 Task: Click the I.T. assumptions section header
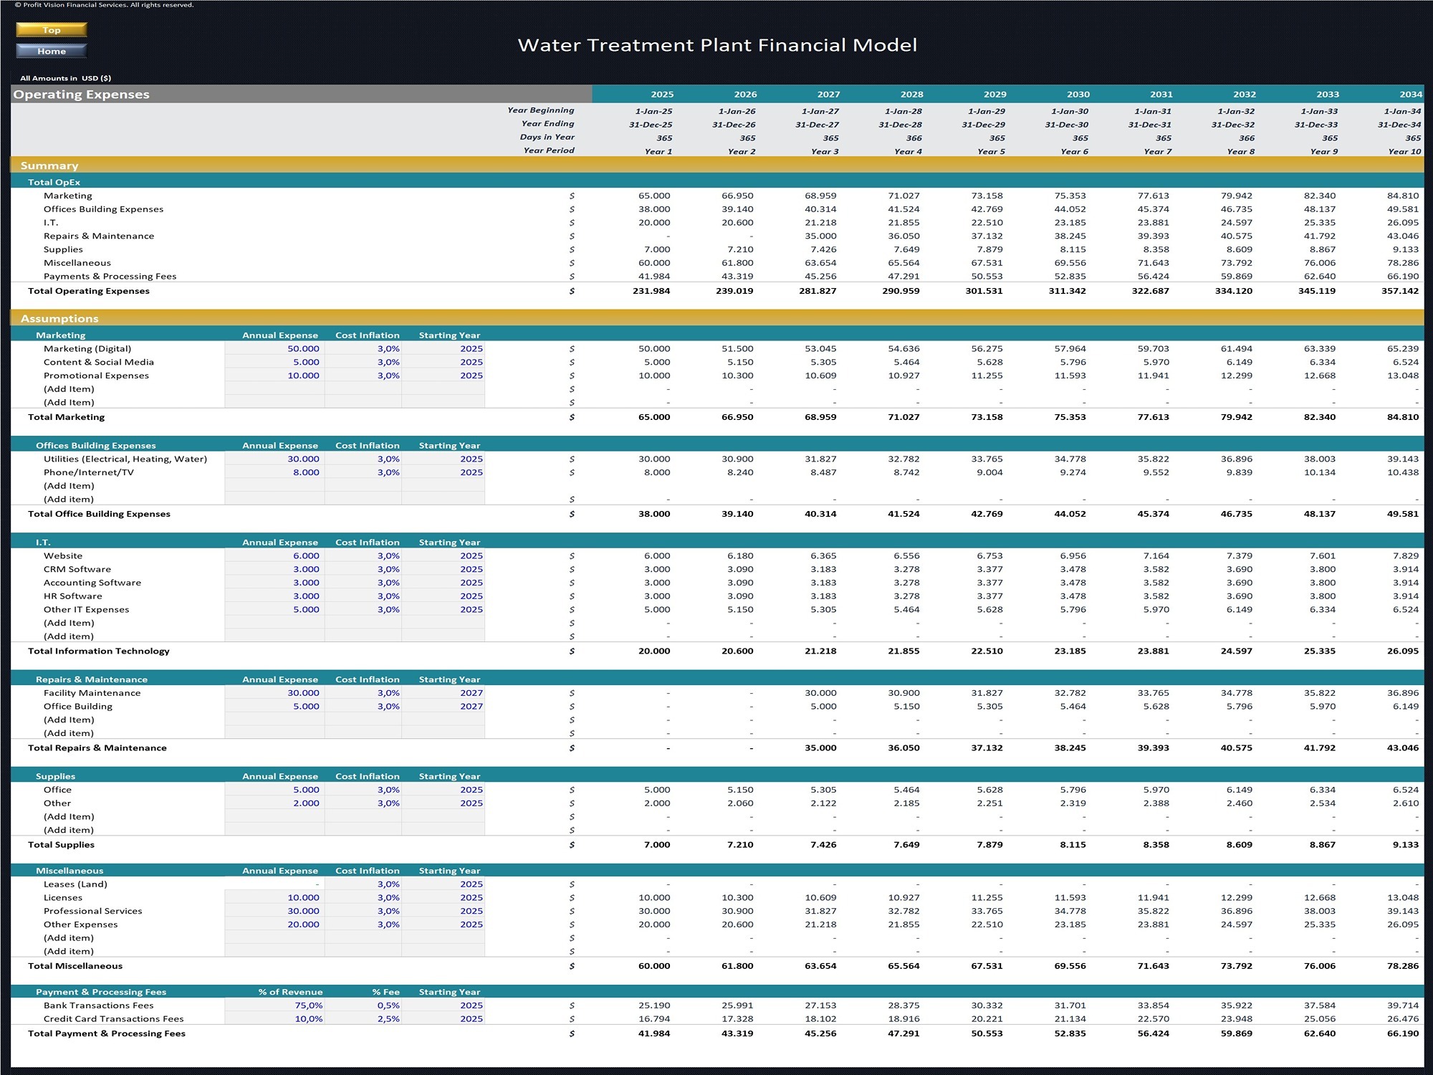[43, 543]
